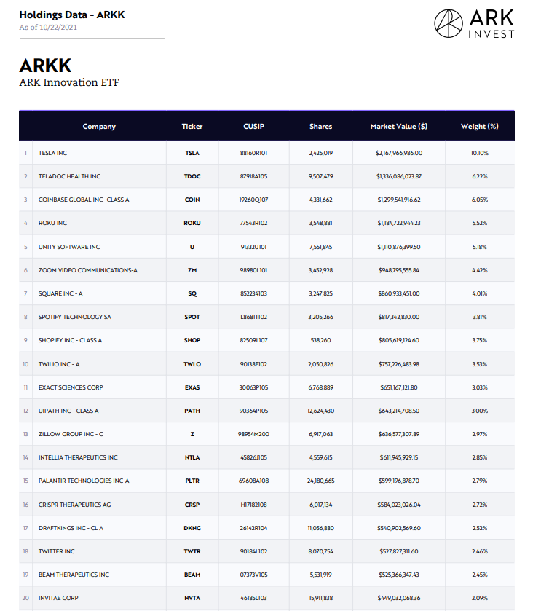Click the Ticker column header
This screenshot has width=533, height=611.
click(x=192, y=126)
